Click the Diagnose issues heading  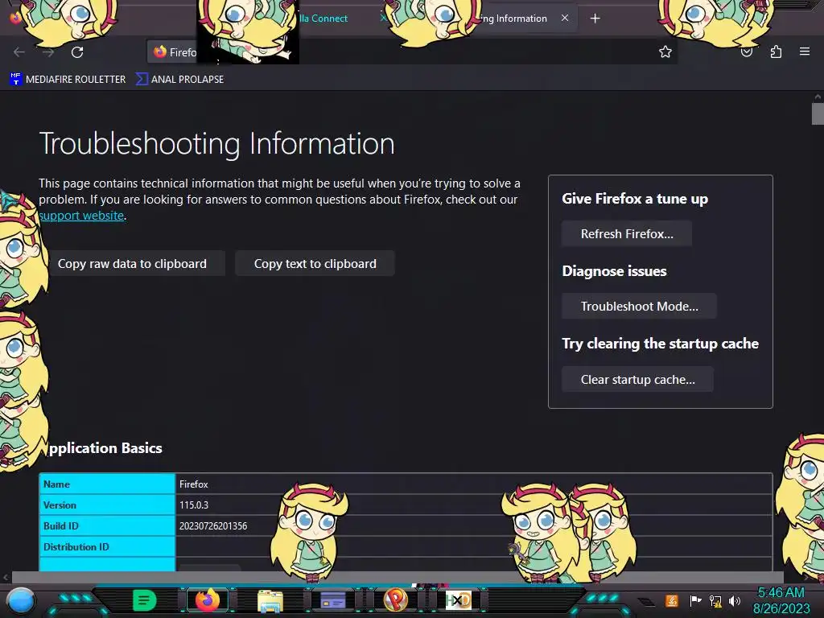[614, 271]
